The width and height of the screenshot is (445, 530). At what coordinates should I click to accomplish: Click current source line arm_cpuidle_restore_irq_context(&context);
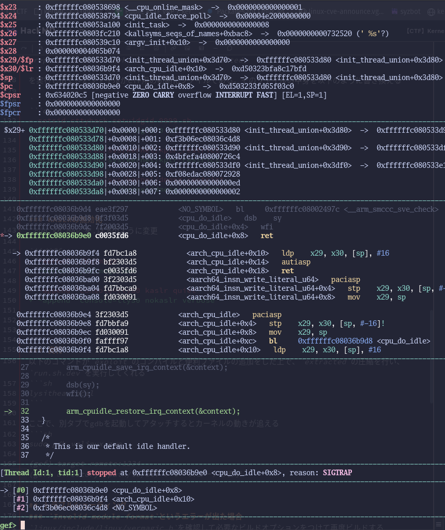click(153, 411)
